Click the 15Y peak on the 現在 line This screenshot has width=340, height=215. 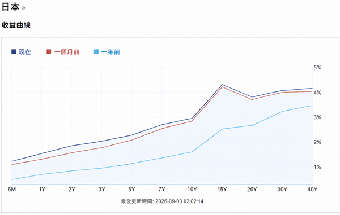click(222, 85)
